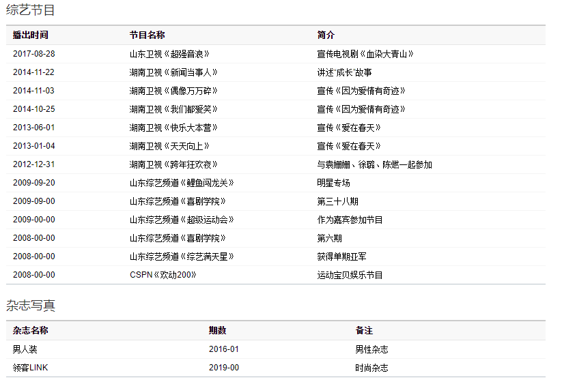Click the 节目名称 column header
This screenshot has height=382, width=562.
coord(147,35)
